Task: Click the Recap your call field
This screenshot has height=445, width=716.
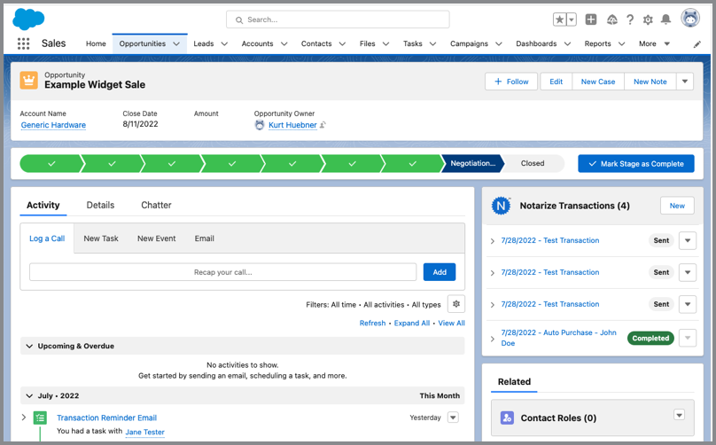Action: tap(222, 272)
